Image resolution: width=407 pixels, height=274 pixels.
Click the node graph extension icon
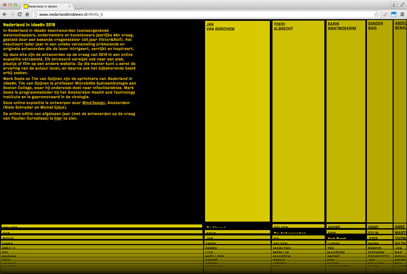point(385,14)
